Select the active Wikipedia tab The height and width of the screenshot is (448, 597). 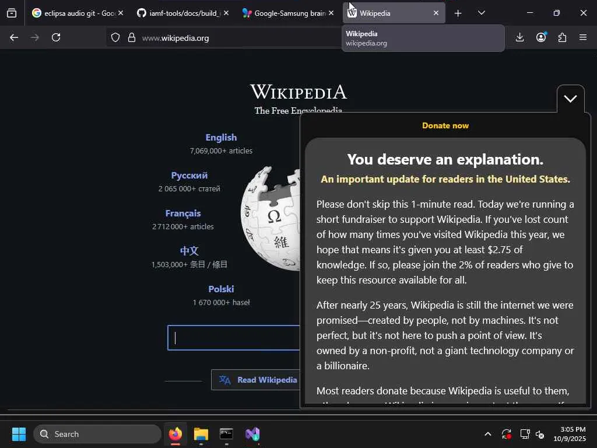pos(394,13)
